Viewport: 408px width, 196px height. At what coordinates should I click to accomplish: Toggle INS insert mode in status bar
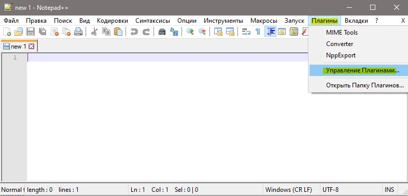pos(389,190)
